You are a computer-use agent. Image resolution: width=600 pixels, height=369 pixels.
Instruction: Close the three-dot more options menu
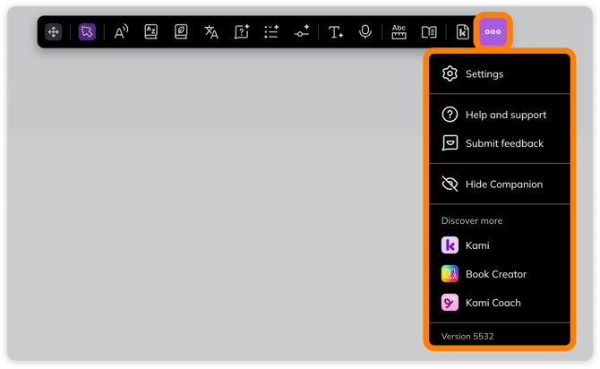point(493,31)
